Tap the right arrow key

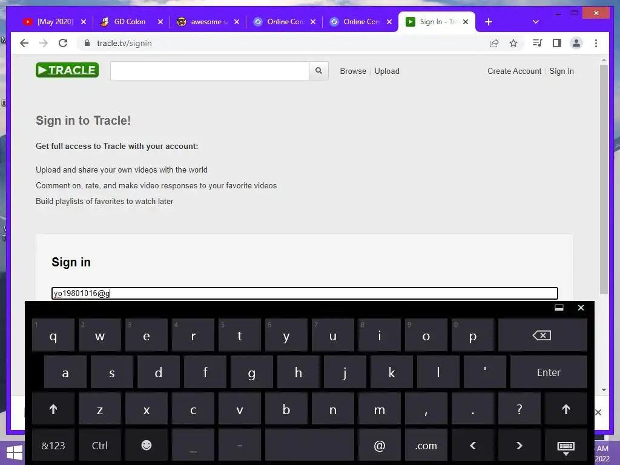coord(519,446)
